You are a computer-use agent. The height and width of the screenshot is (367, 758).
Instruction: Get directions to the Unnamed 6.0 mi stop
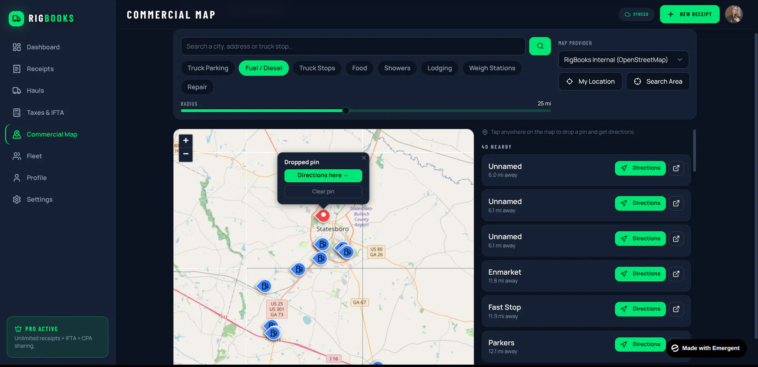(x=640, y=168)
